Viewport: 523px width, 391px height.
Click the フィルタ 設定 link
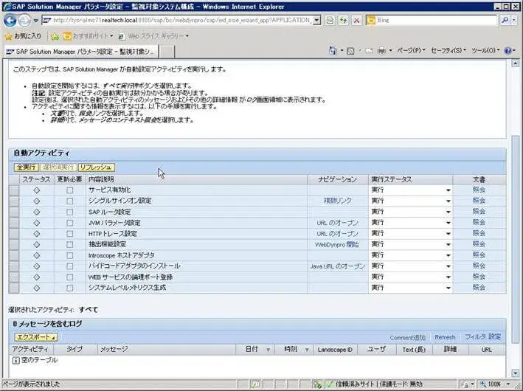[483, 337]
